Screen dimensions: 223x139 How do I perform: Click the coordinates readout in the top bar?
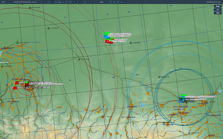25,2
